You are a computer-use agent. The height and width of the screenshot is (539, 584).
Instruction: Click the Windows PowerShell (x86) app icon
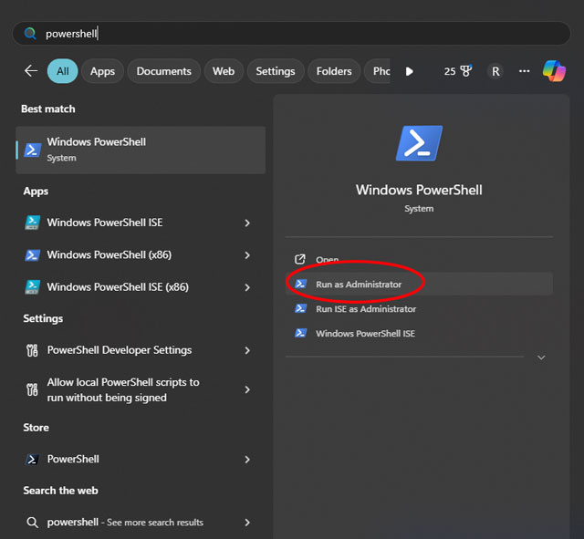click(33, 255)
